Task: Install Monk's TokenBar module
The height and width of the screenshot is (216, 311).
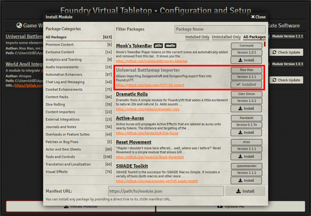Action: (x=246, y=60)
